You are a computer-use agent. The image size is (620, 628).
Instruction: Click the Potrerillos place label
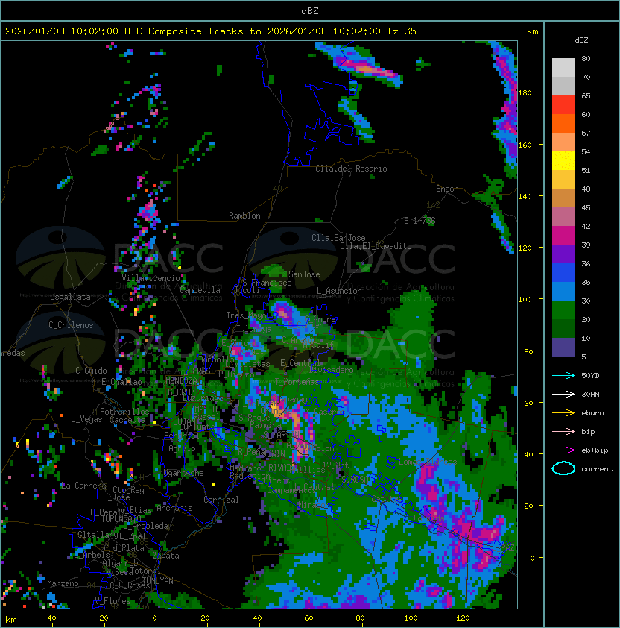point(124,412)
